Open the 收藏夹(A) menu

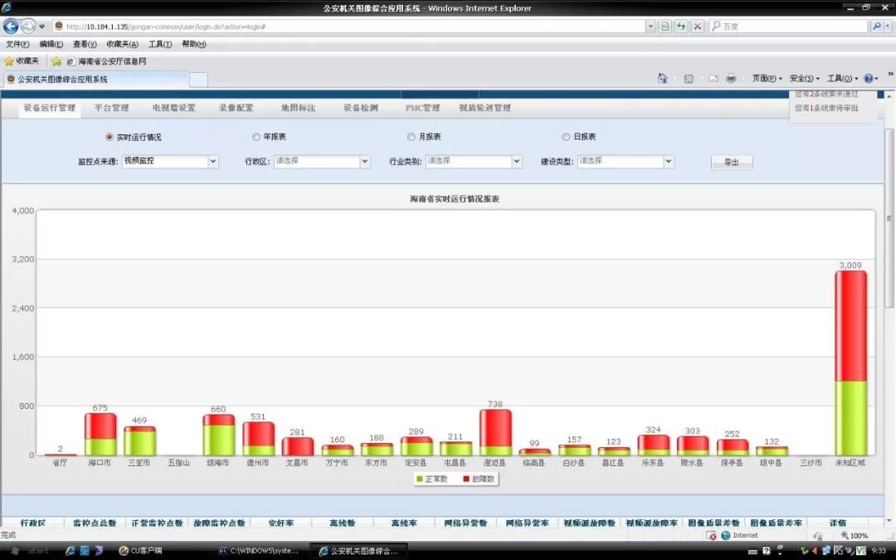pyautogui.click(x=122, y=44)
